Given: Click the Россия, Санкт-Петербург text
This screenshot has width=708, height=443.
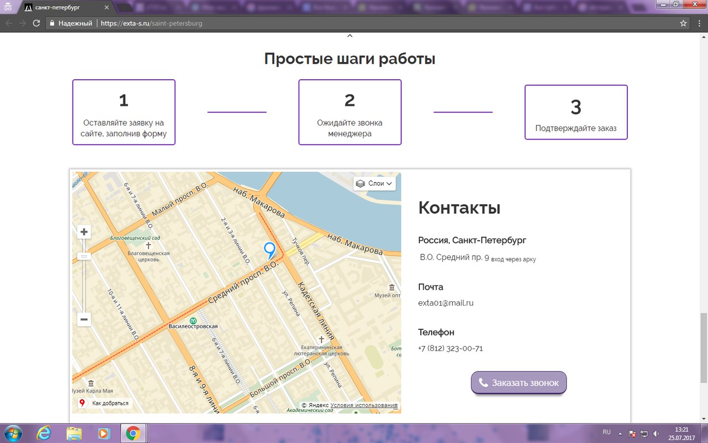Looking at the screenshot, I should (472, 240).
